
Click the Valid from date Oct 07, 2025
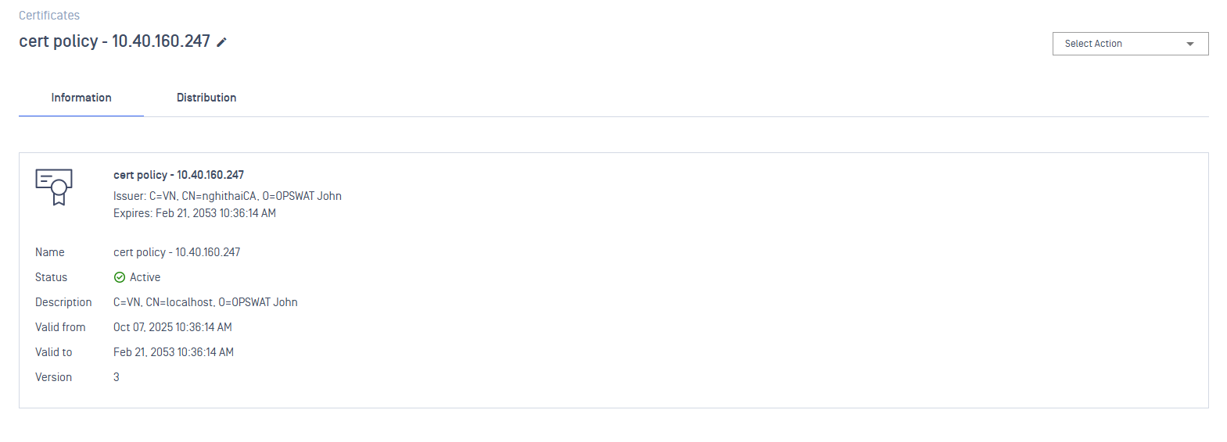coord(172,327)
